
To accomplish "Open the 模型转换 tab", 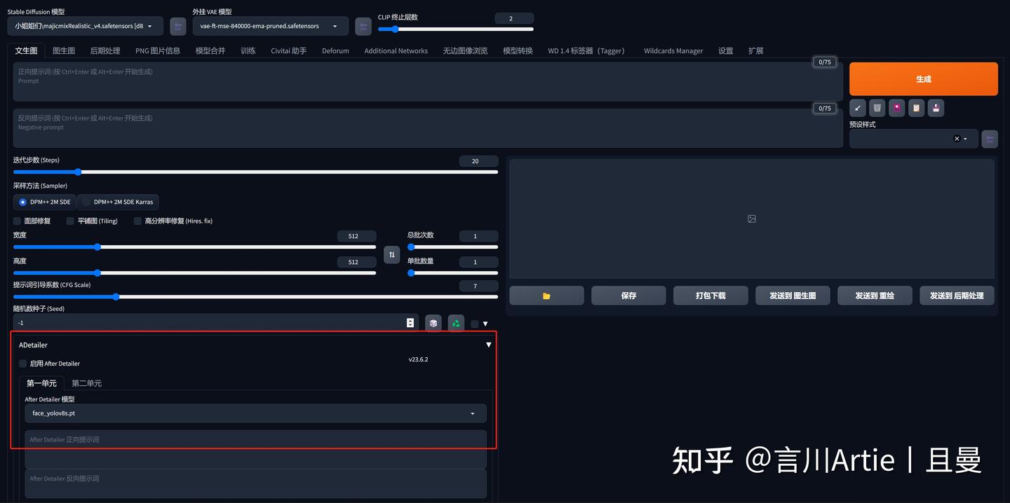I will tap(518, 50).
